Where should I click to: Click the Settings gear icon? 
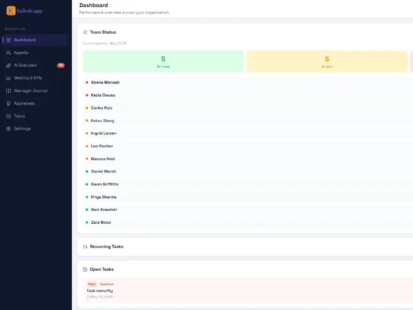[x=8, y=129]
